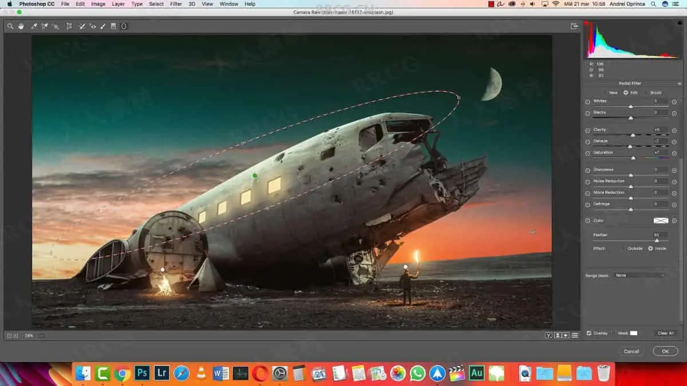
Task: Click the Cancel button
Action: click(x=631, y=351)
